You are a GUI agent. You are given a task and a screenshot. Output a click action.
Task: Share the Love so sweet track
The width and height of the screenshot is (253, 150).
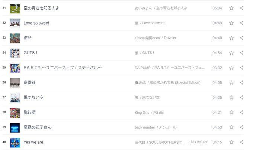coord(241,23)
